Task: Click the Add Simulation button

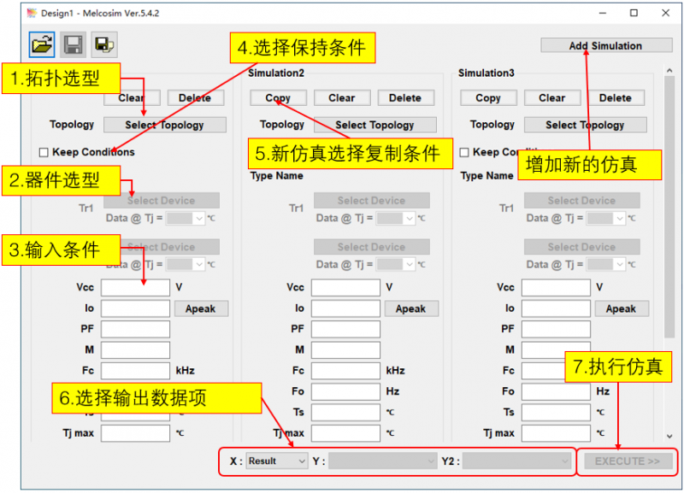Action: click(x=606, y=46)
